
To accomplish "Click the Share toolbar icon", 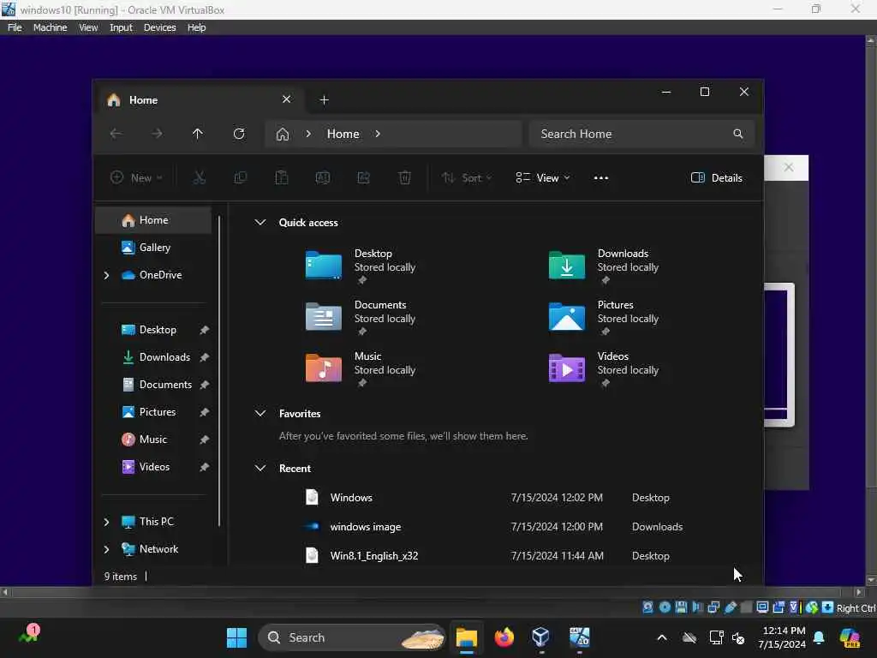I will 363,178.
